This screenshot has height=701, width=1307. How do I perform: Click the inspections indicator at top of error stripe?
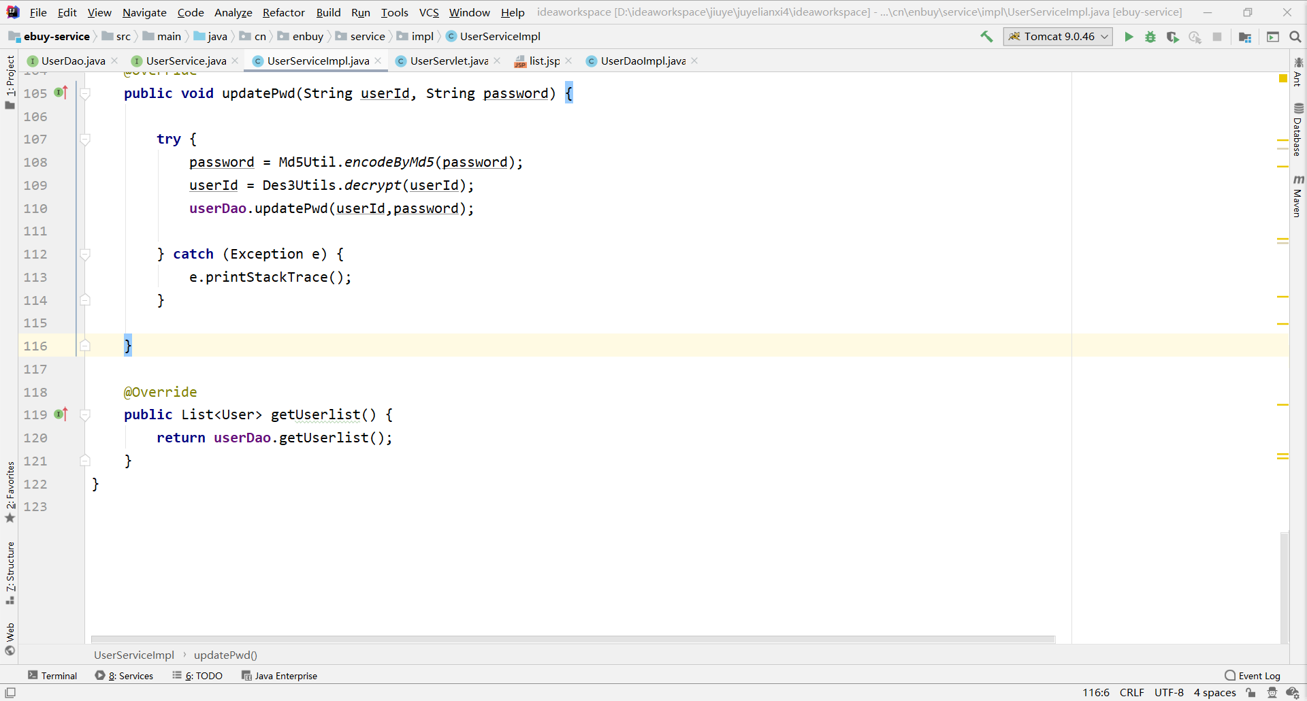[1283, 79]
